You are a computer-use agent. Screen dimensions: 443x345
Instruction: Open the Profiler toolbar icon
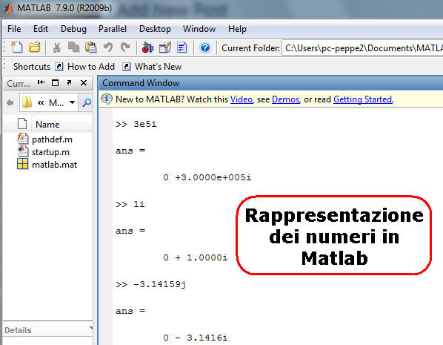[182, 47]
